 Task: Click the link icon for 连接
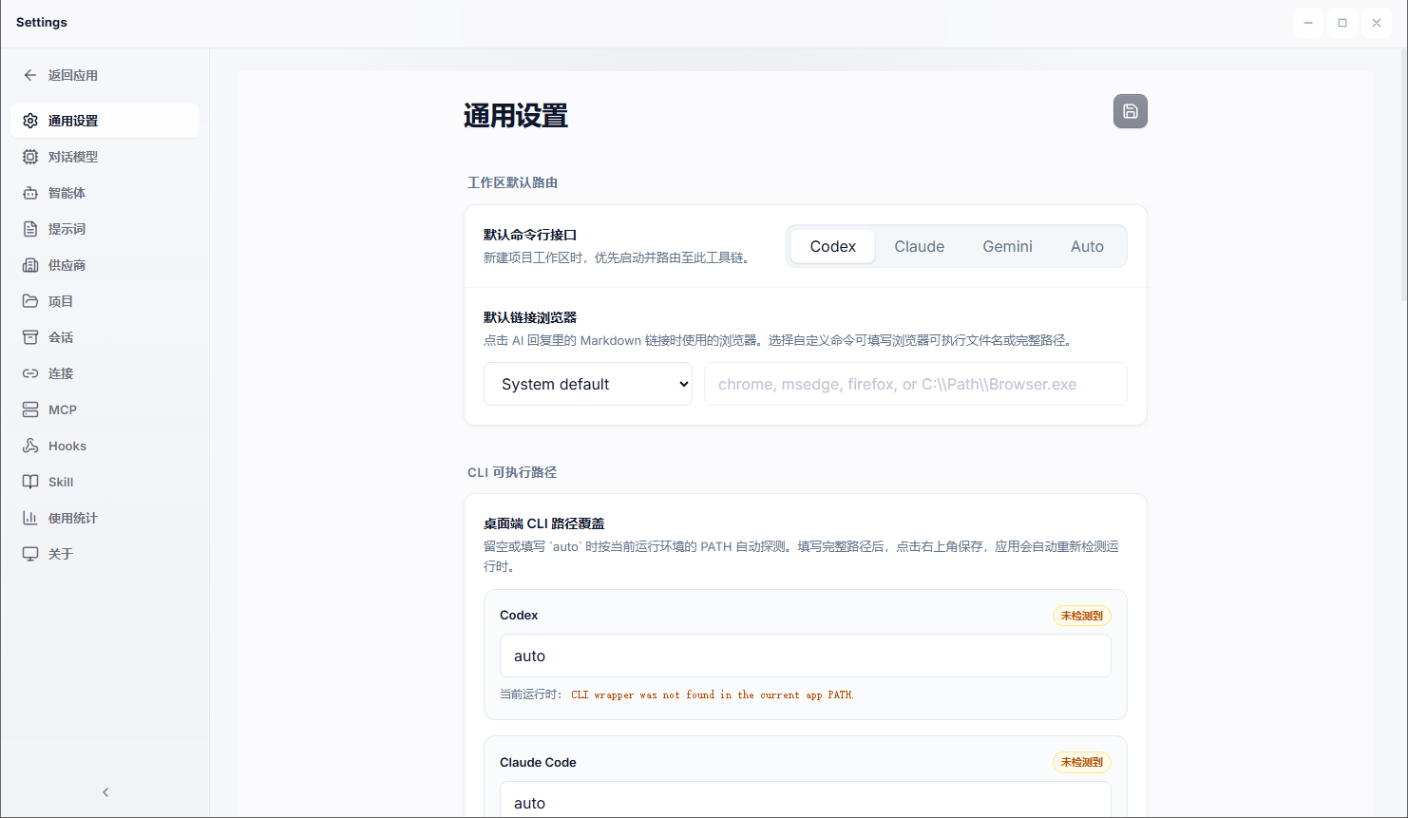(30, 373)
